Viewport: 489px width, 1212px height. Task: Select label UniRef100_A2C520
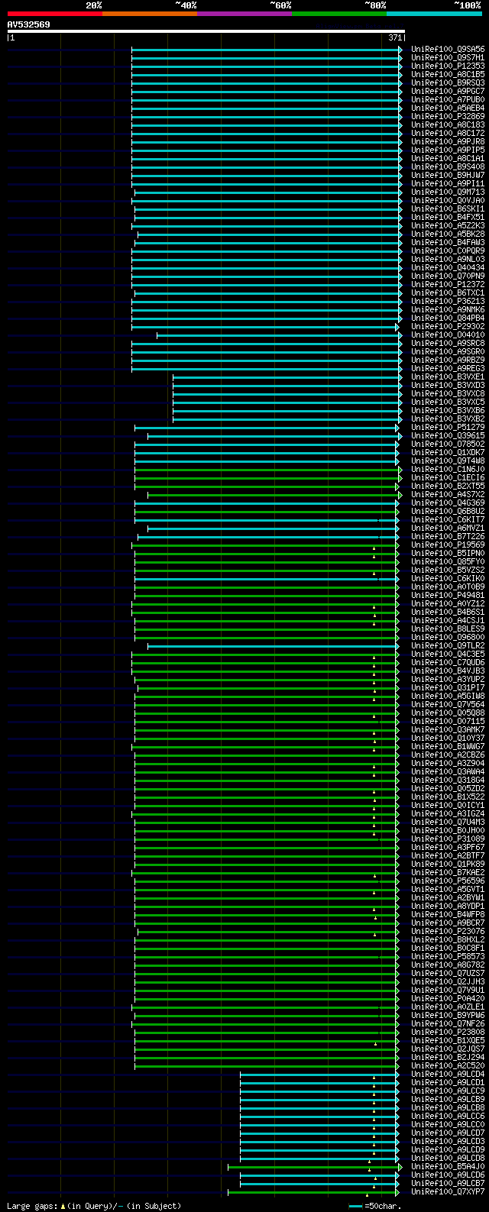point(448,1065)
